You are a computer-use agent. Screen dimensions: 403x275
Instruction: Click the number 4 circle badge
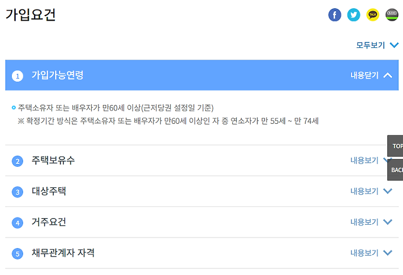pos(17,223)
